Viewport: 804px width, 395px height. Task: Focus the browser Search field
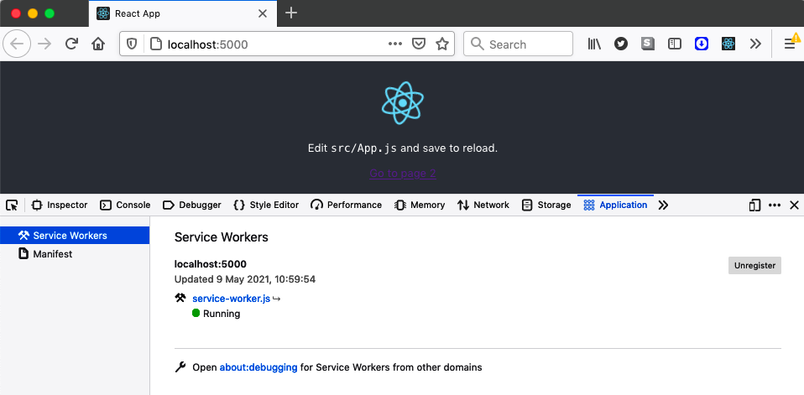518,44
